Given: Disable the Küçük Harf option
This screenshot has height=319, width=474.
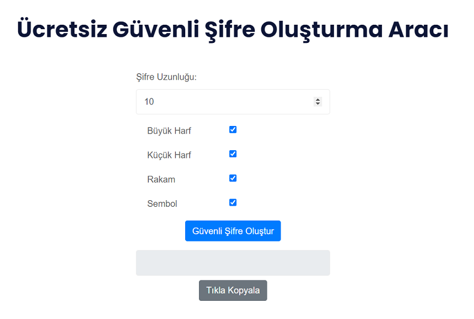Looking at the screenshot, I should click(x=233, y=153).
